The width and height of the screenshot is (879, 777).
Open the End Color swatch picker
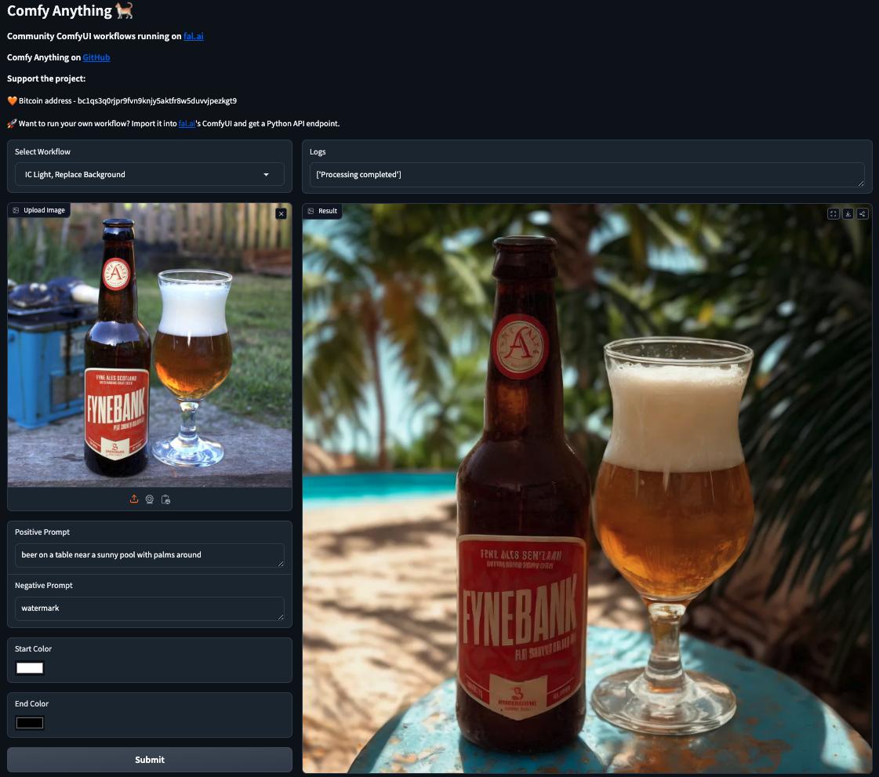coord(30,723)
